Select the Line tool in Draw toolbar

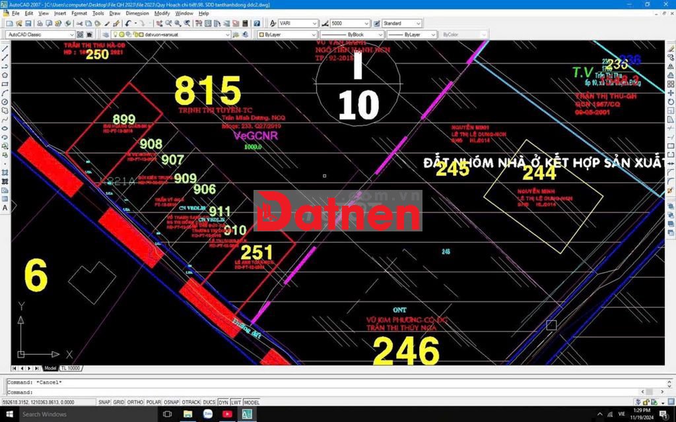coord(5,49)
